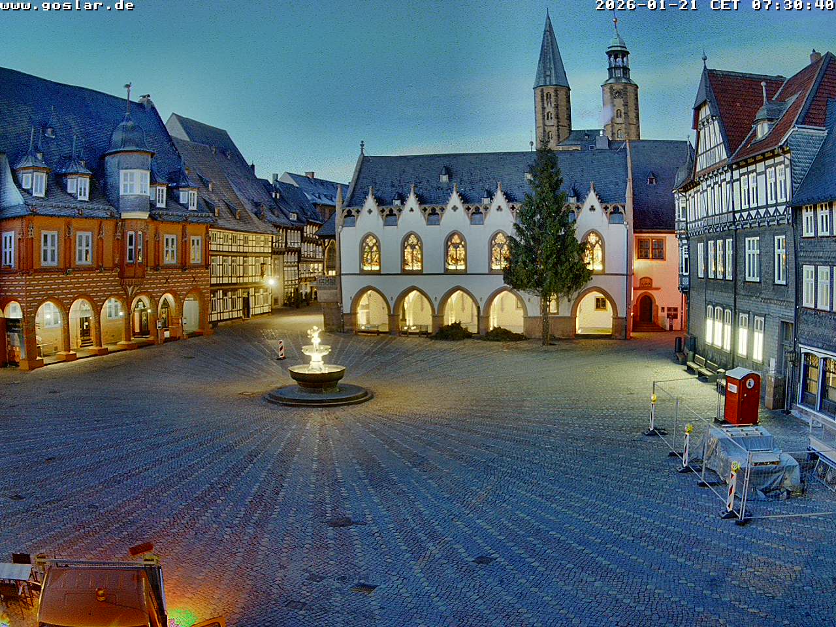The height and width of the screenshot is (627, 836).
Task: Click the www.goslar.de watermark text
Action: pos(67,6)
